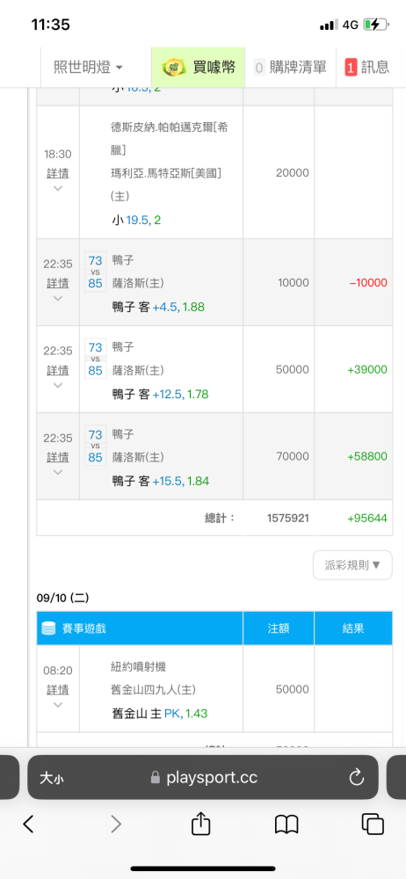Expand the 派彩規則 dropdown button
The height and width of the screenshot is (879, 406).
[x=352, y=564]
